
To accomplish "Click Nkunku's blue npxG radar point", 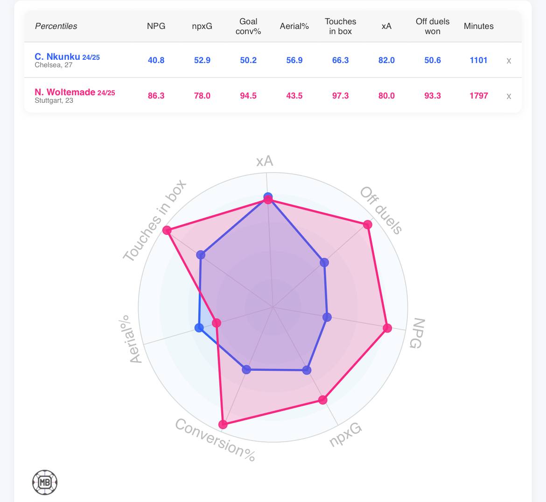I will pyautogui.click(x=307, y=370).
